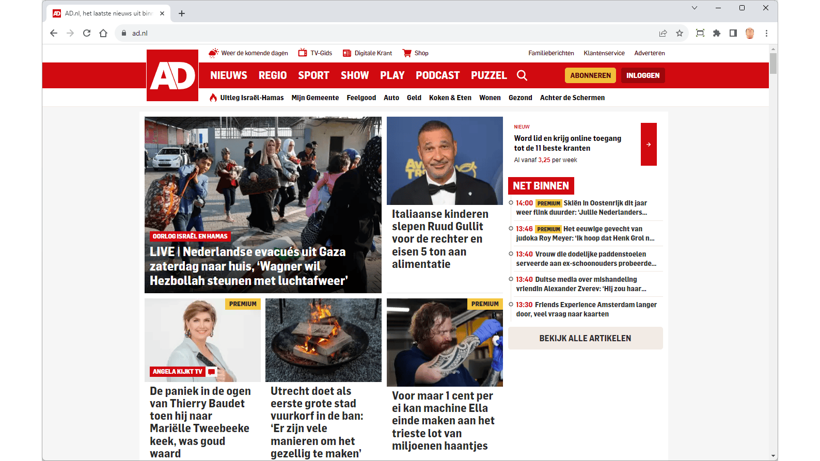
Task: Open Achter de Schermen topic
Action: (x=572, y=98)
